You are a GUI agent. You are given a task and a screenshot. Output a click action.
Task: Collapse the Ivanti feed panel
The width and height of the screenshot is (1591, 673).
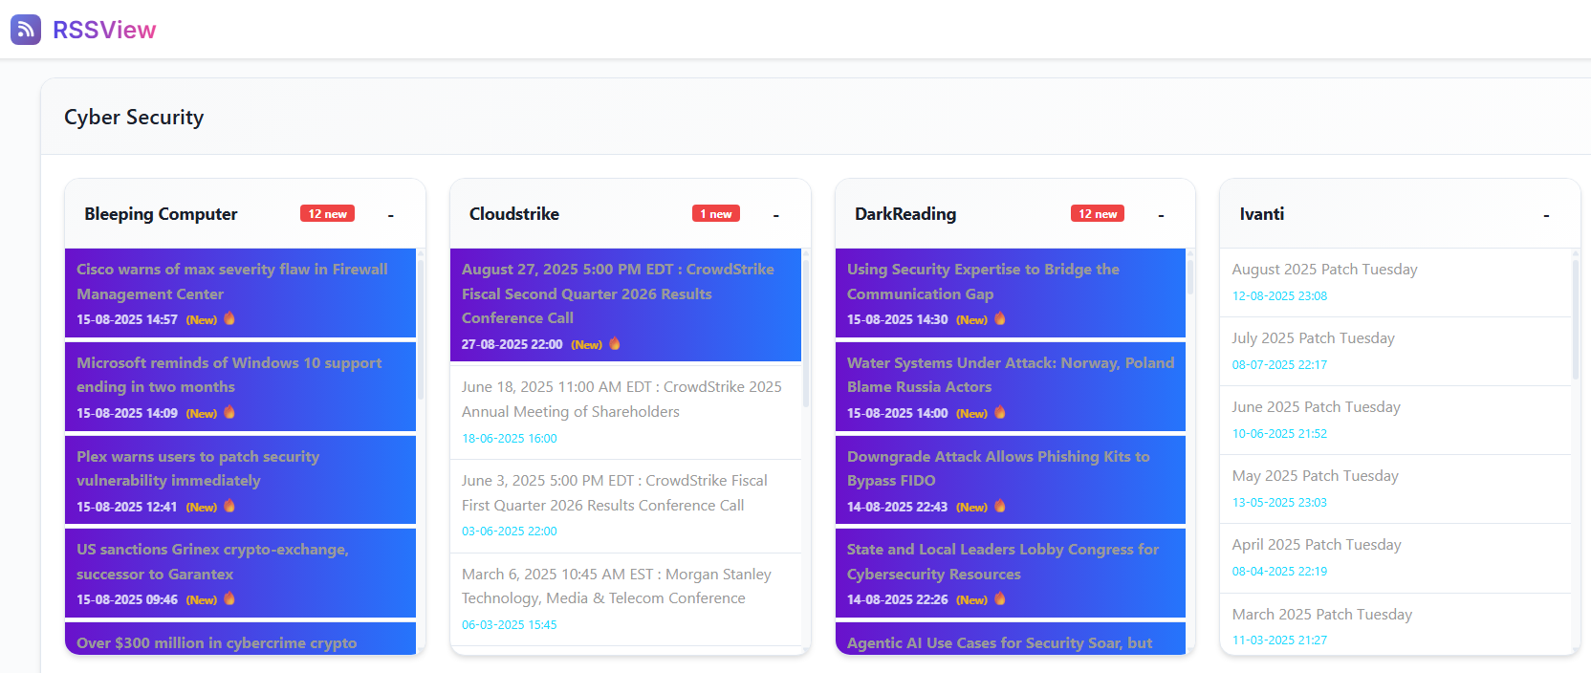coord(1546,215)
